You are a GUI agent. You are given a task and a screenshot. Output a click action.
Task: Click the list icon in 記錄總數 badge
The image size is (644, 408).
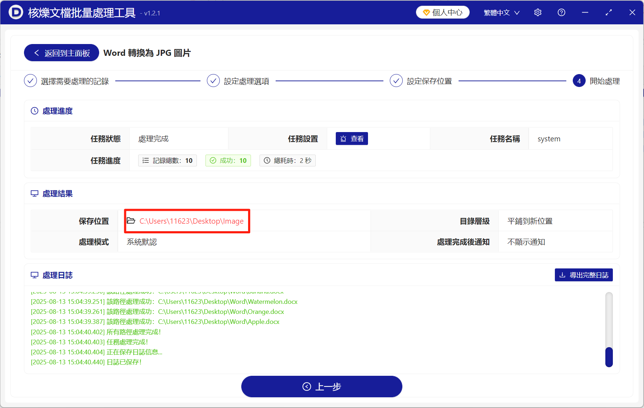pos(146,160)
